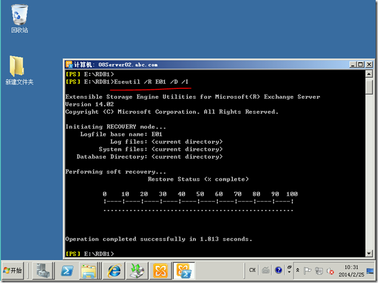378x283 pixels.
Task: Click the console scrollbar down arrow
Action: (x=369, y=253)
